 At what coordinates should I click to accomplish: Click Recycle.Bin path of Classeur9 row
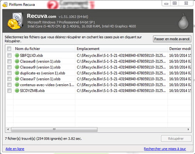coord(121,67)
